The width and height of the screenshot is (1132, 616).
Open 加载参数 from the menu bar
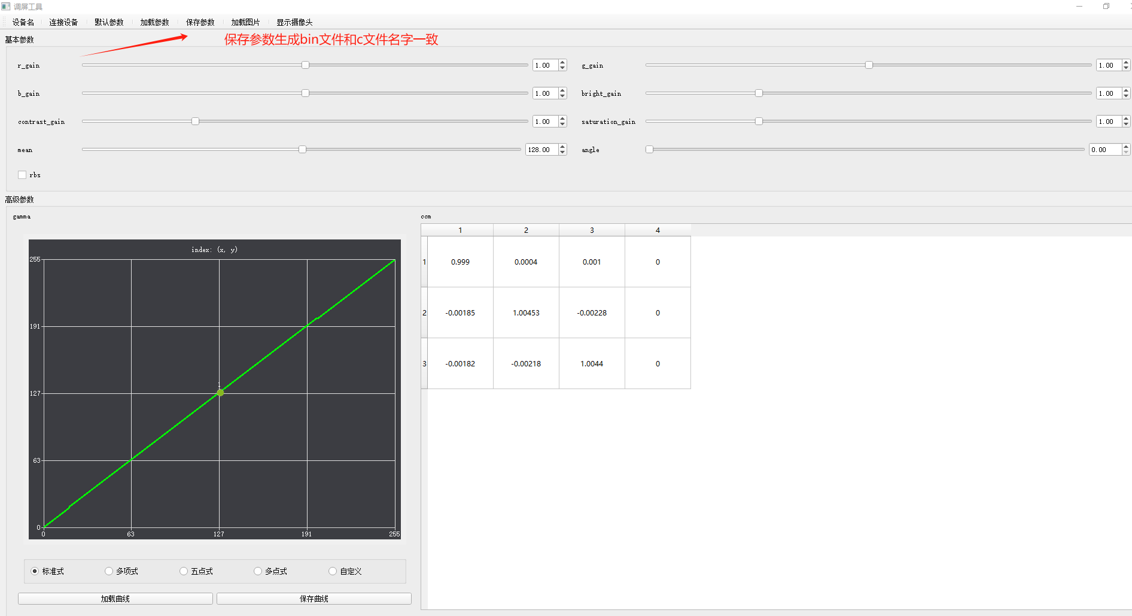[154, 22]
